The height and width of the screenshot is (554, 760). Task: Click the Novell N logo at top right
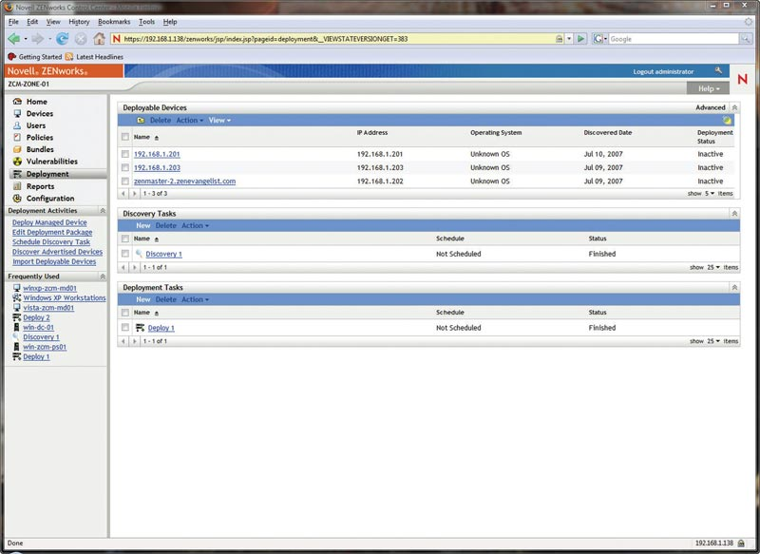click(742, 79)
